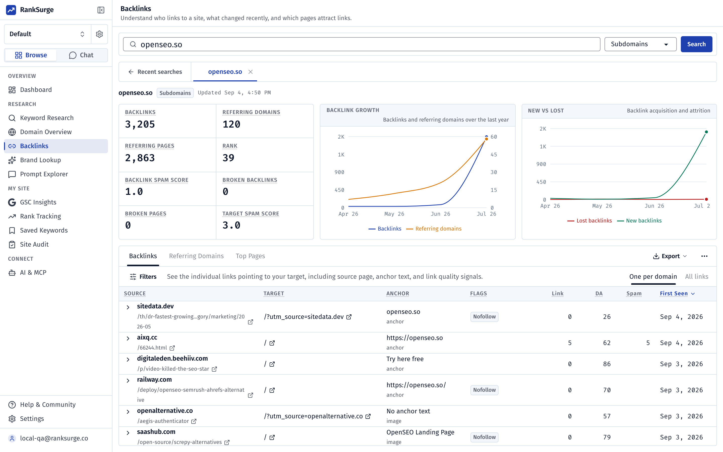The image size is (723, 452).
Task: Open Keyword Research
Action: tap(56, 118)
